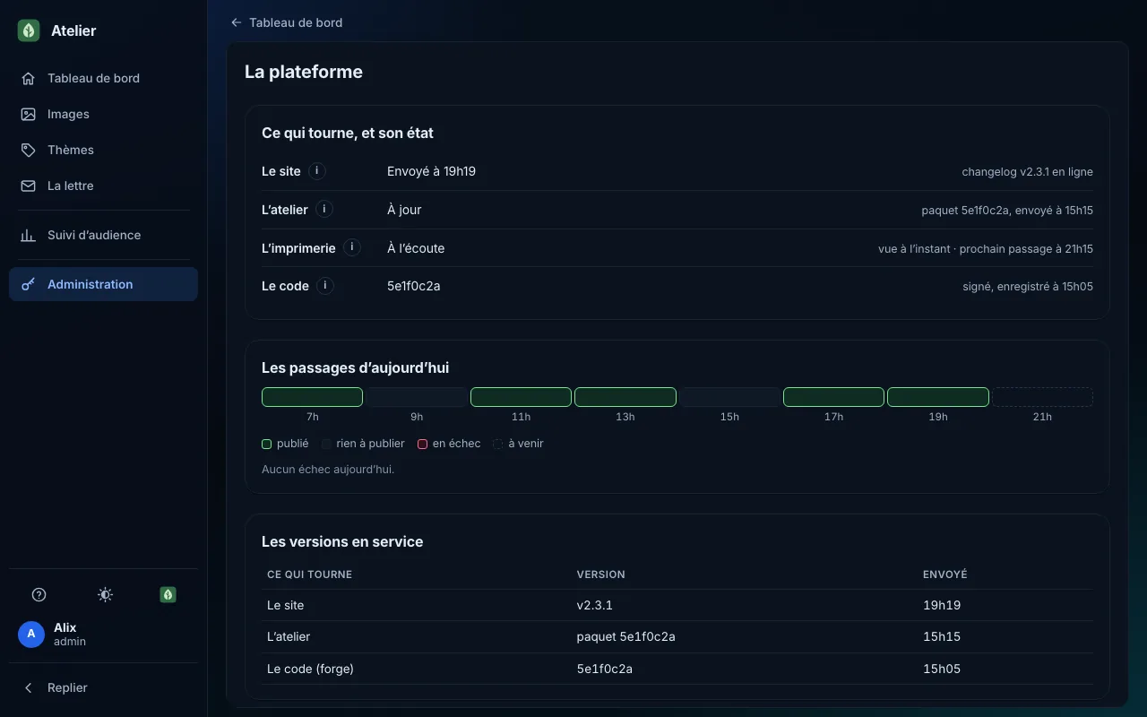Click 'Aucun échec aujourd'hui.' message
This screenshot has width=1147, height=717.
click(x=328, y=469)
